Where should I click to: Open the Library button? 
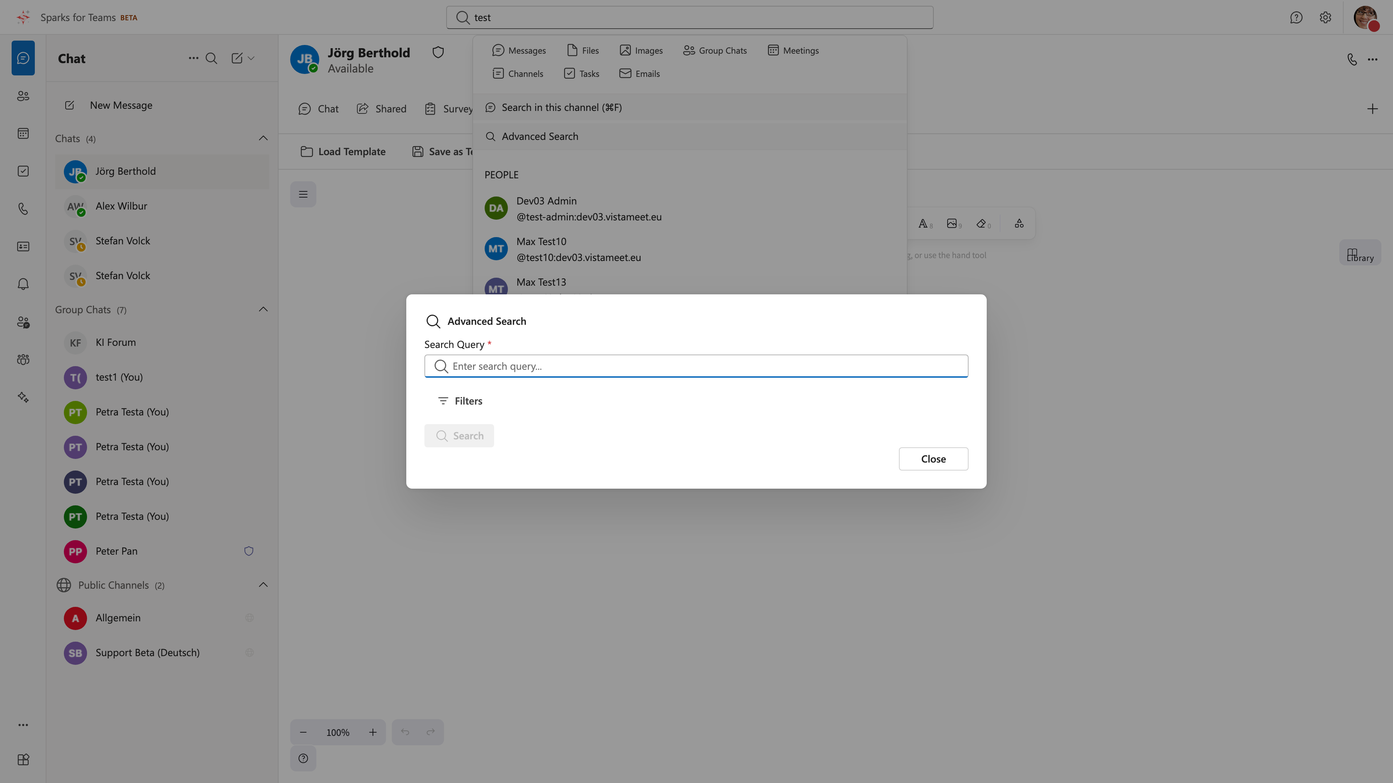click(1360, 253)
